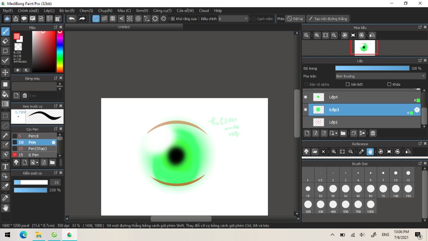Select the Pencil brush in list
Screen dimensions: 428x241
click(x=34, y=136)
